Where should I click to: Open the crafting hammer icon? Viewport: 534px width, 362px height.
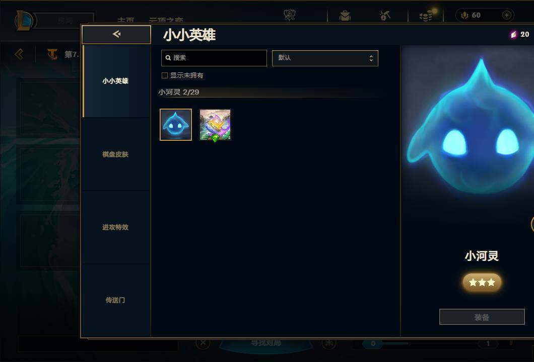[x=385, y=15]
